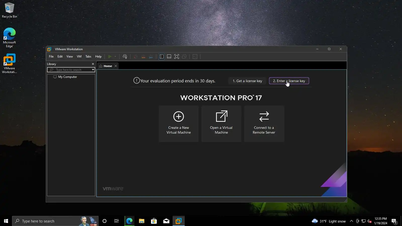Click the Unity mode toolbar icon
The height and width of the screenshot is (226, 402).
tap(184, 56)
